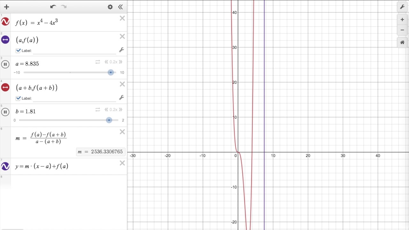409x230 pixels.
Task: Edit the lower limit 0 of slider b
Action: tap(14, 120)
